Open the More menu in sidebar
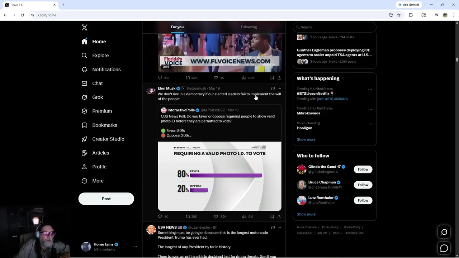Screen dimensions: 459x258 (93, 181)
